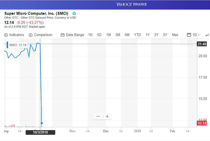Switch to the 6M range

[x=127, y=35]
